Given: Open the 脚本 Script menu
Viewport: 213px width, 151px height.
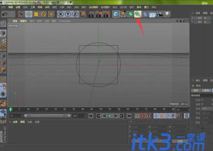Looking at the screenshot, I should 139,7.
